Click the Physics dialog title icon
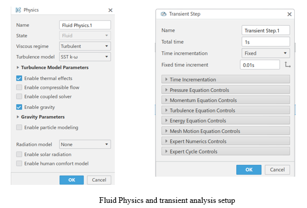Image resolution: width=307 pixels, height=208 pixels. pos(18,10)
